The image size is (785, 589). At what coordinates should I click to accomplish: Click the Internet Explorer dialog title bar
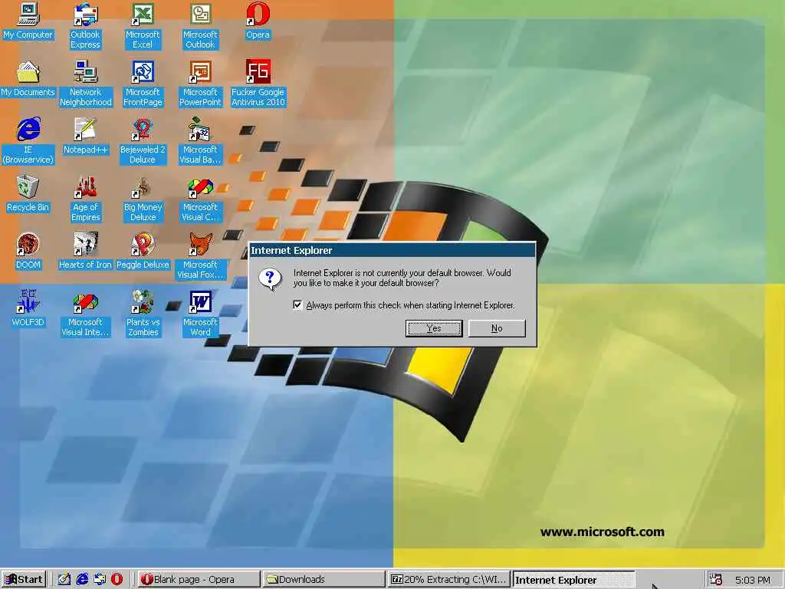[x=392, y=251]
